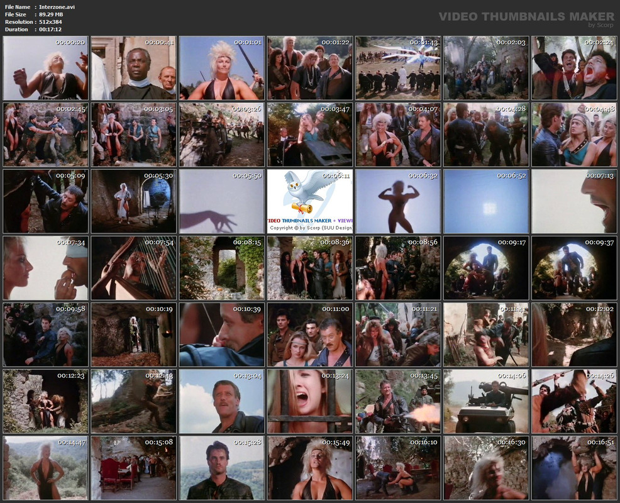Open thumbnail at 00:02:24
Viewport: 620px width, 503px height.
click(575, 68)
